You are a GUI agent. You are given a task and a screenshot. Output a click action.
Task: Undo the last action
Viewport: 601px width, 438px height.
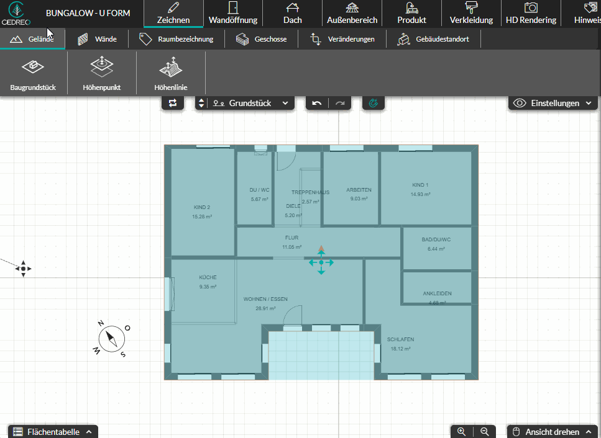click(316, 103)
